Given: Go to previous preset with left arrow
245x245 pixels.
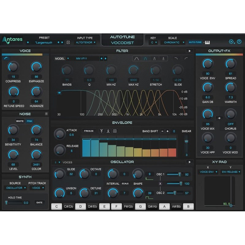Looking at the screenshot, I should 58,42.
